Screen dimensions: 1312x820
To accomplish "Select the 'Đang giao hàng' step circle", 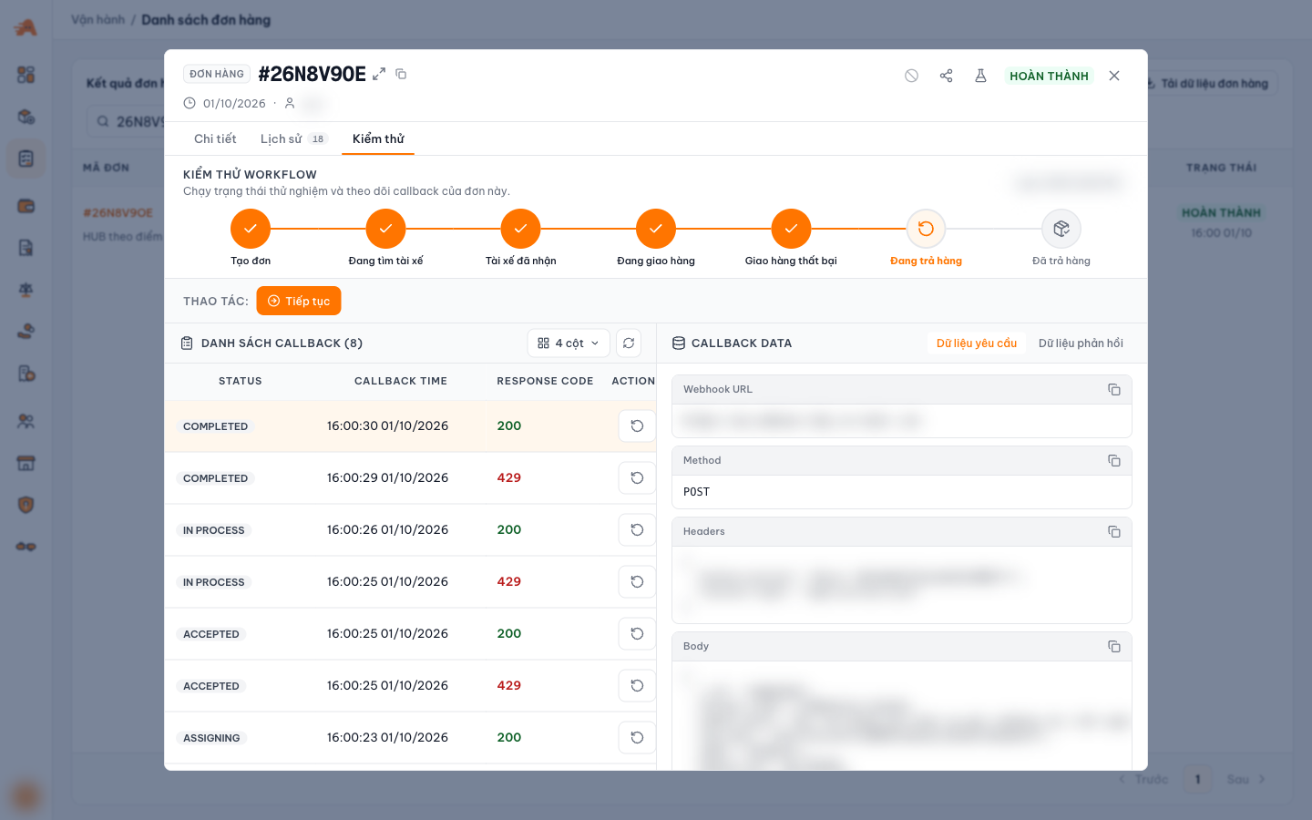I will pyautogui.click(x=656, y=229).
